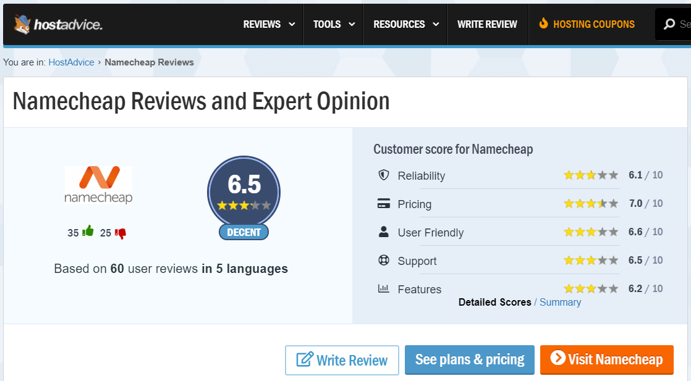
Task: Click the Features bar chart icon
Action: (x=383, y=288)
